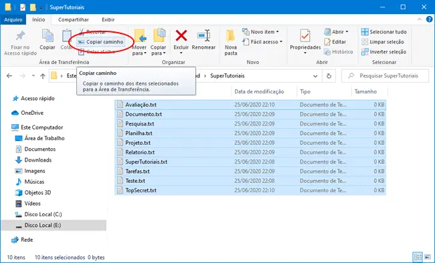Click the Quick Access Toolbar dropdown in title bar
This screenshot has width=435, height=263.
[x=41, y=7]
